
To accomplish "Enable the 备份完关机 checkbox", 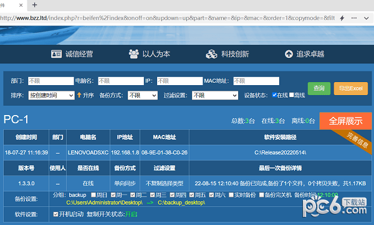I will pos(261,195).
